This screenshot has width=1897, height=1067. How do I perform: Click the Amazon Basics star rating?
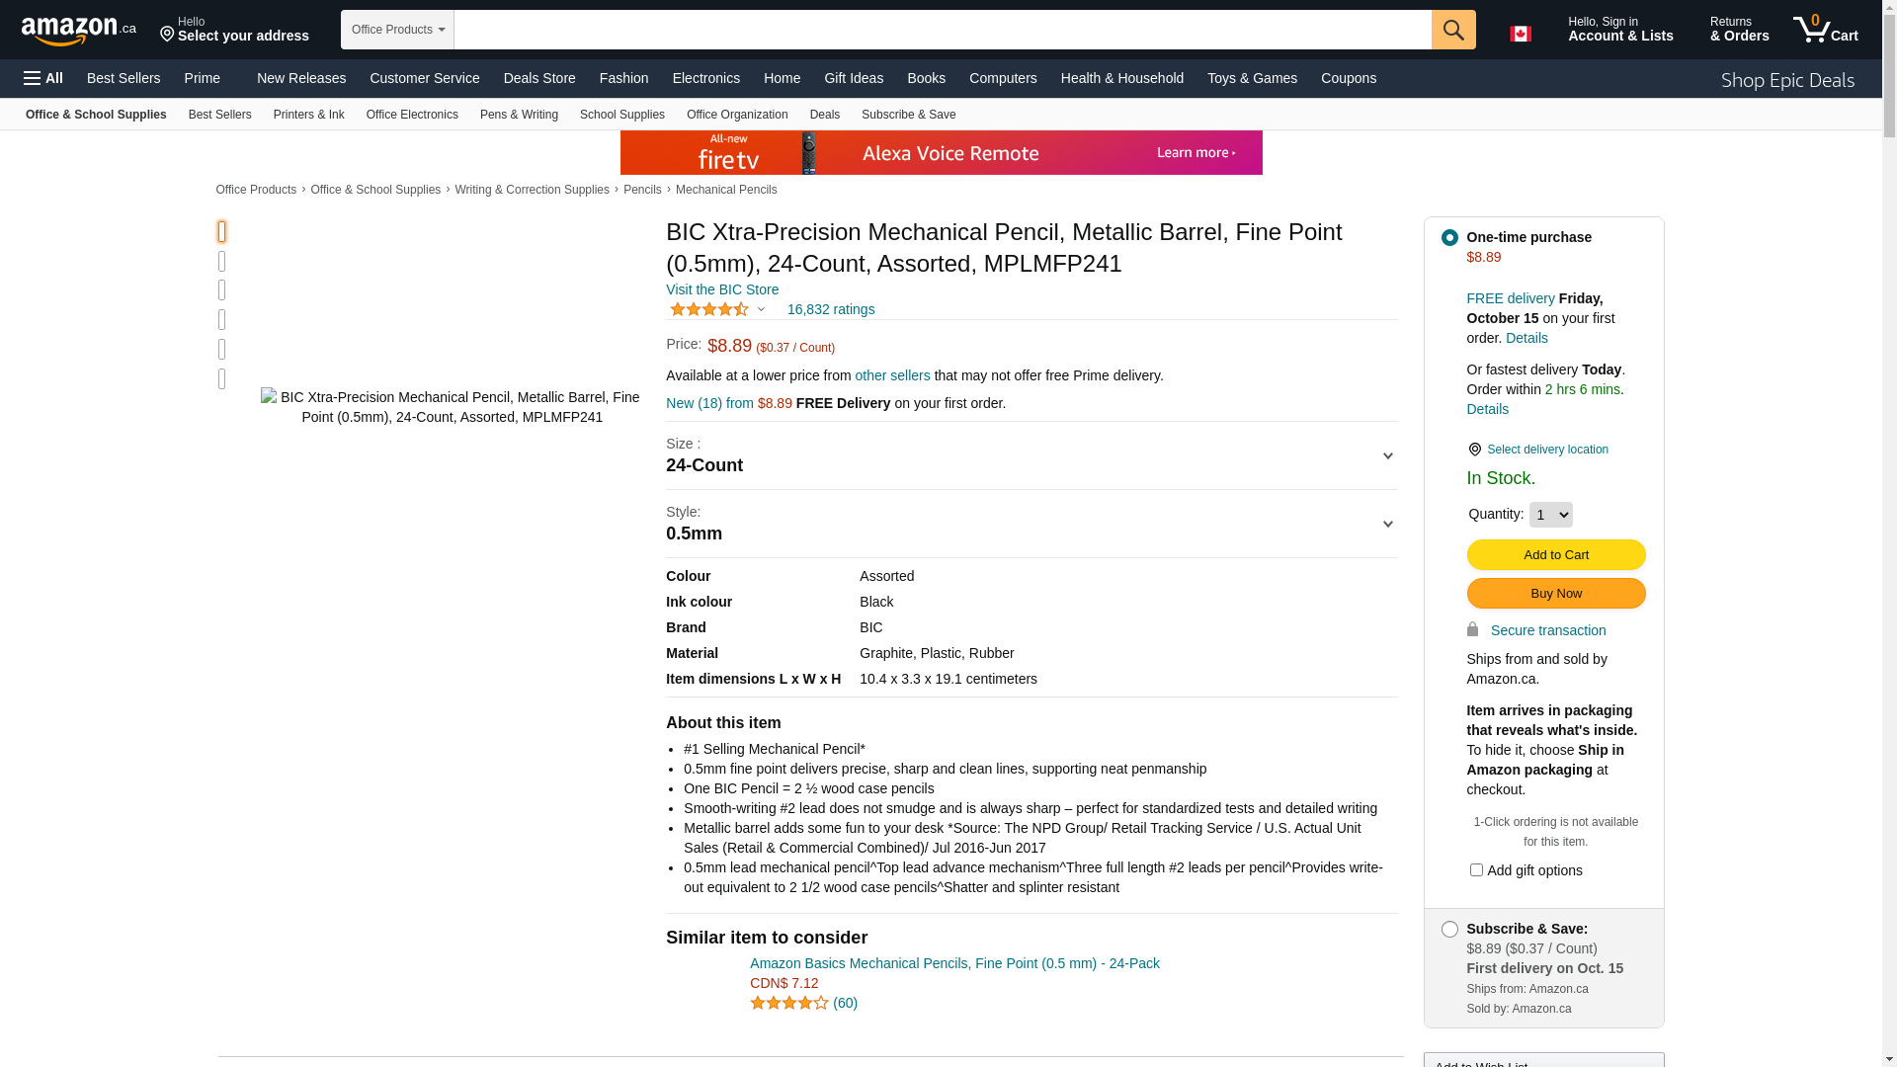[789, 1003]
